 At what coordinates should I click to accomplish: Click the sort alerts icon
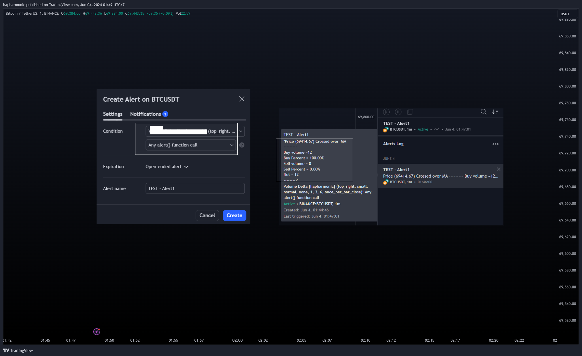(495, 112)
